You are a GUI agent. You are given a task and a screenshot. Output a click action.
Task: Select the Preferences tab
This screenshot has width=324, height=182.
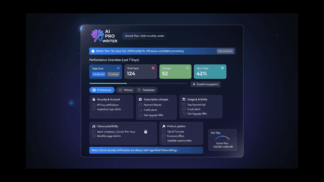(102, 90)
